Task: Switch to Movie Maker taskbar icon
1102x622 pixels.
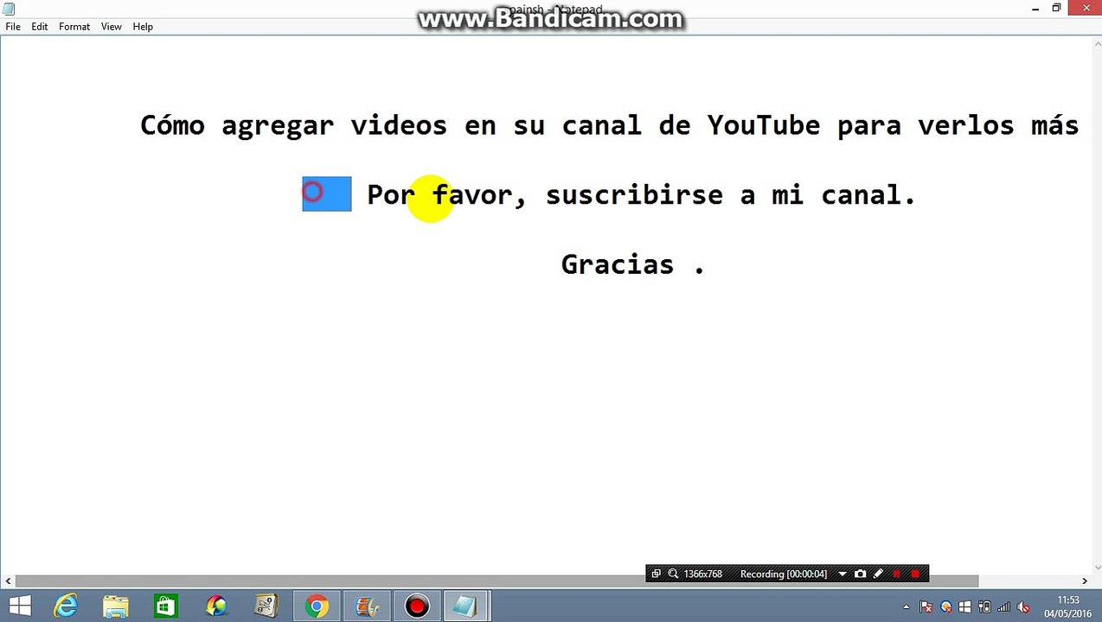Action: [367, 606]
